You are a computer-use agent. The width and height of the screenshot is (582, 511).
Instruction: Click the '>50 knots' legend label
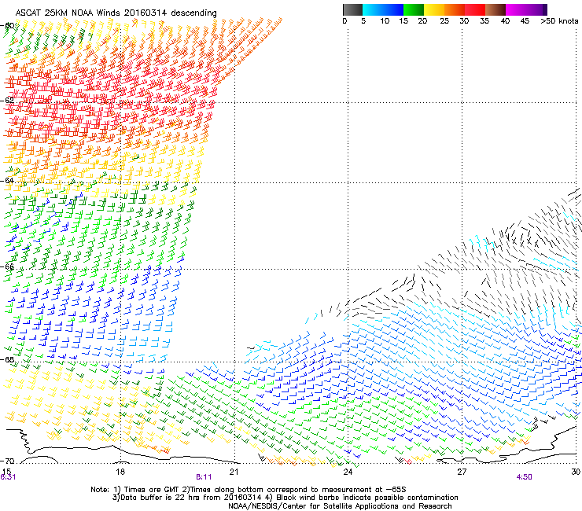(559, 20)
